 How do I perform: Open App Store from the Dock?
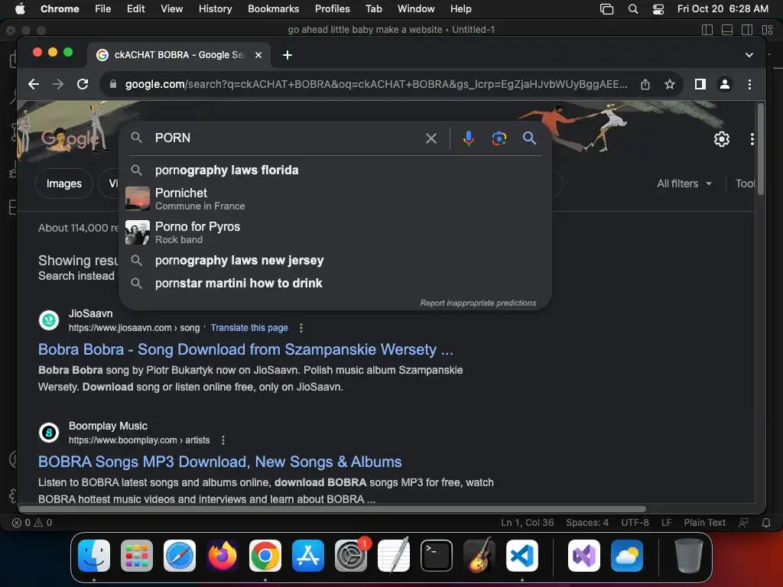pyautogui.click(x=307, y=556)
